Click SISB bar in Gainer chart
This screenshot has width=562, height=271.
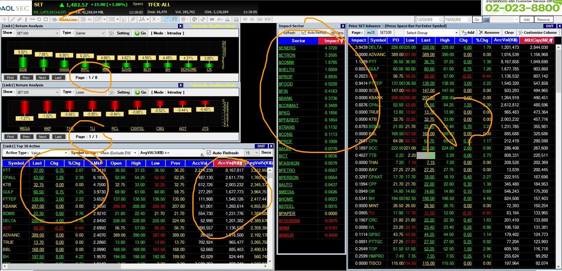[22, 62]
